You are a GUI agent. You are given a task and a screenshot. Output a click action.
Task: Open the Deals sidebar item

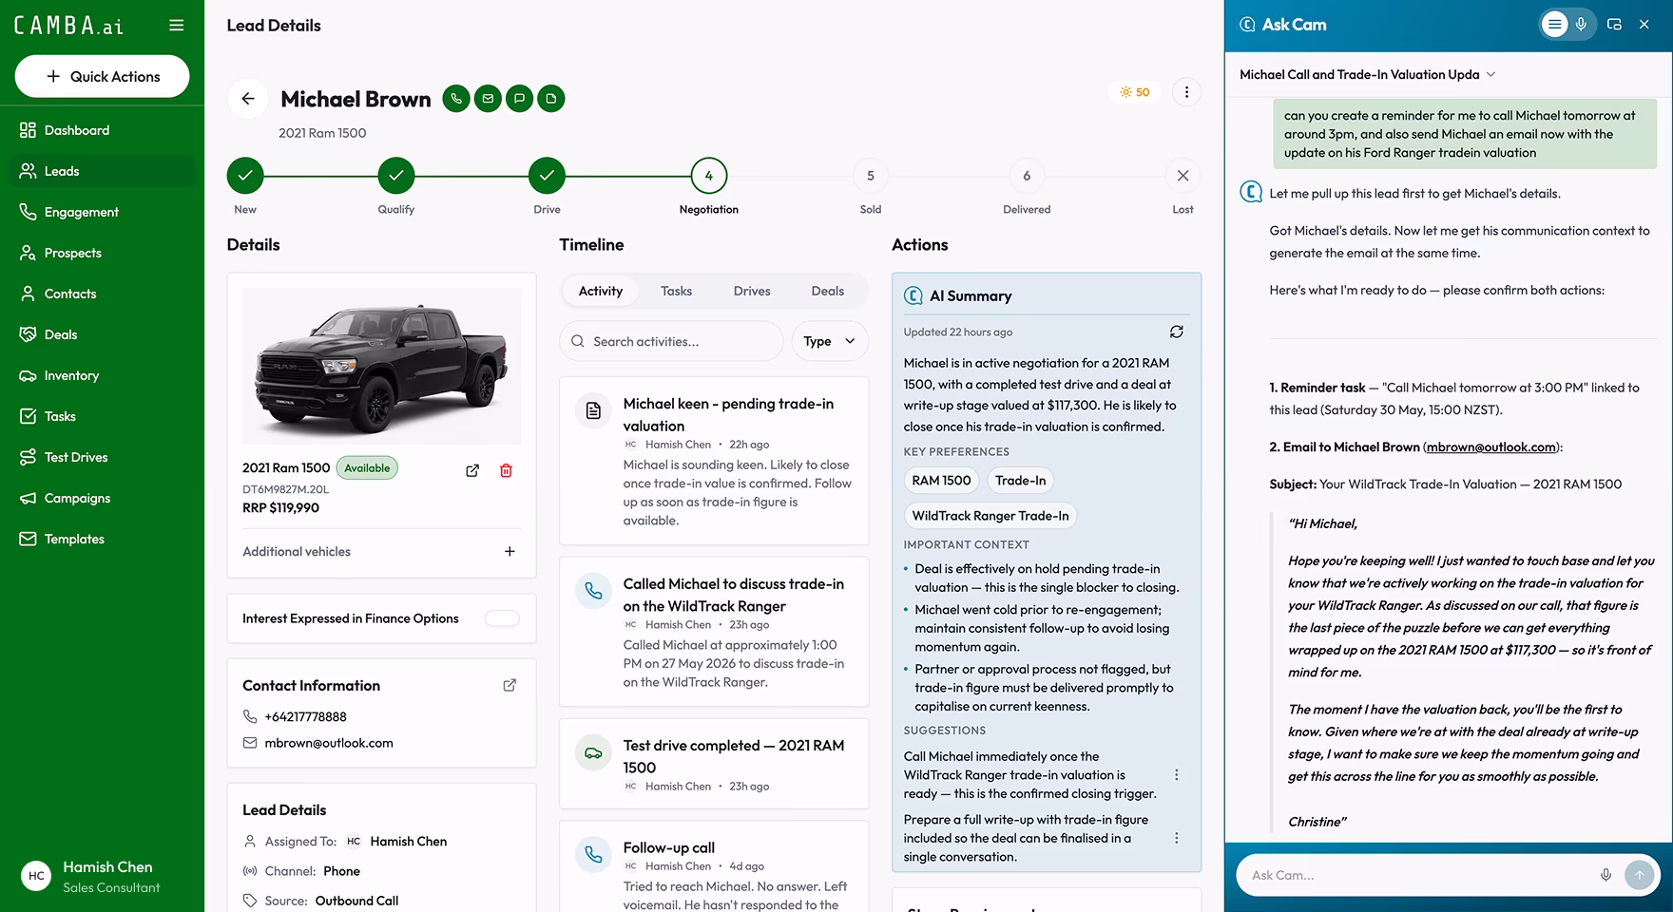[x=102, y=334]
